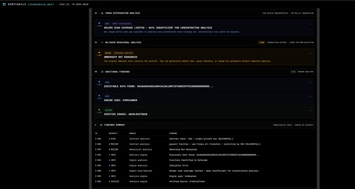Viewport: 355px width, 189px height.
Task: Click the Medium severity badge on ownership card
Action: (108, 53)
